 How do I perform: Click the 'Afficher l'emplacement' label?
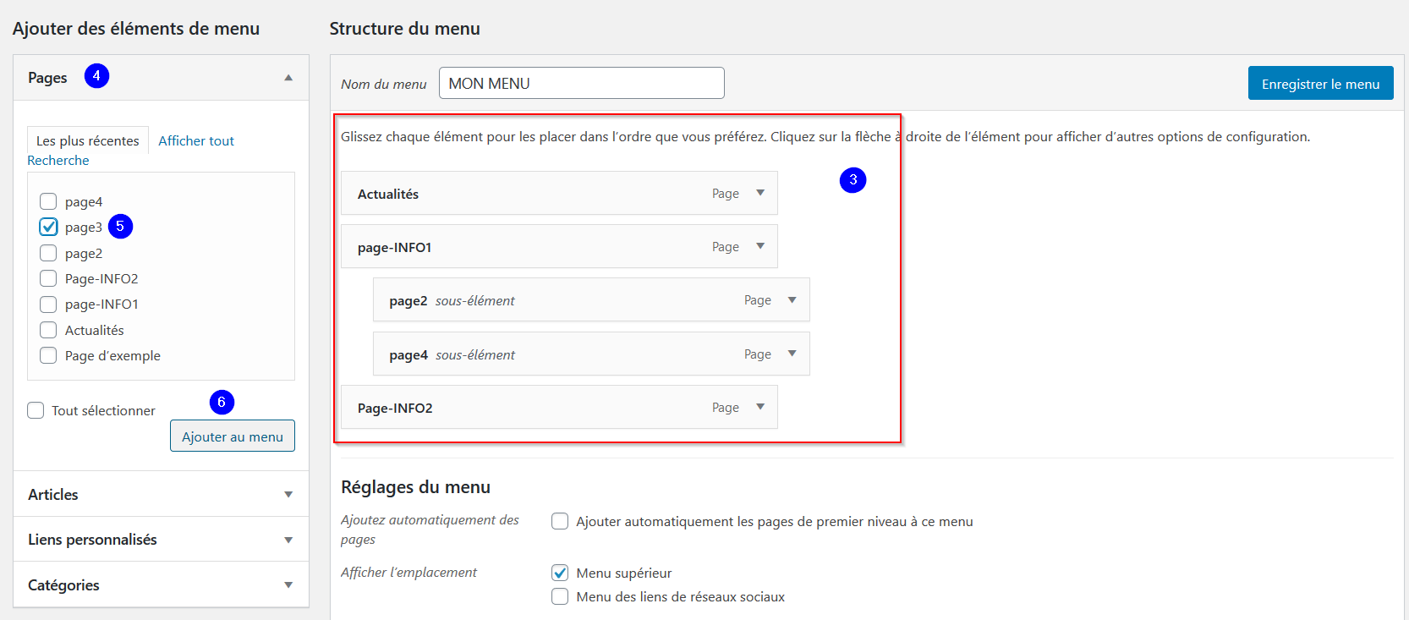(x=408, y=573)
